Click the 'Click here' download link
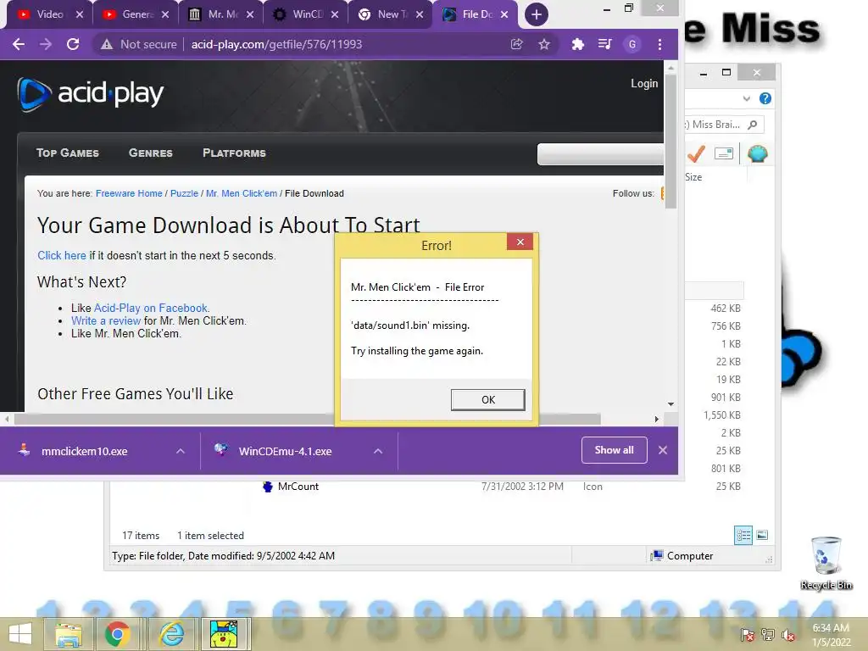This screenshot has height=651, width=868. [x=61, y=255]
